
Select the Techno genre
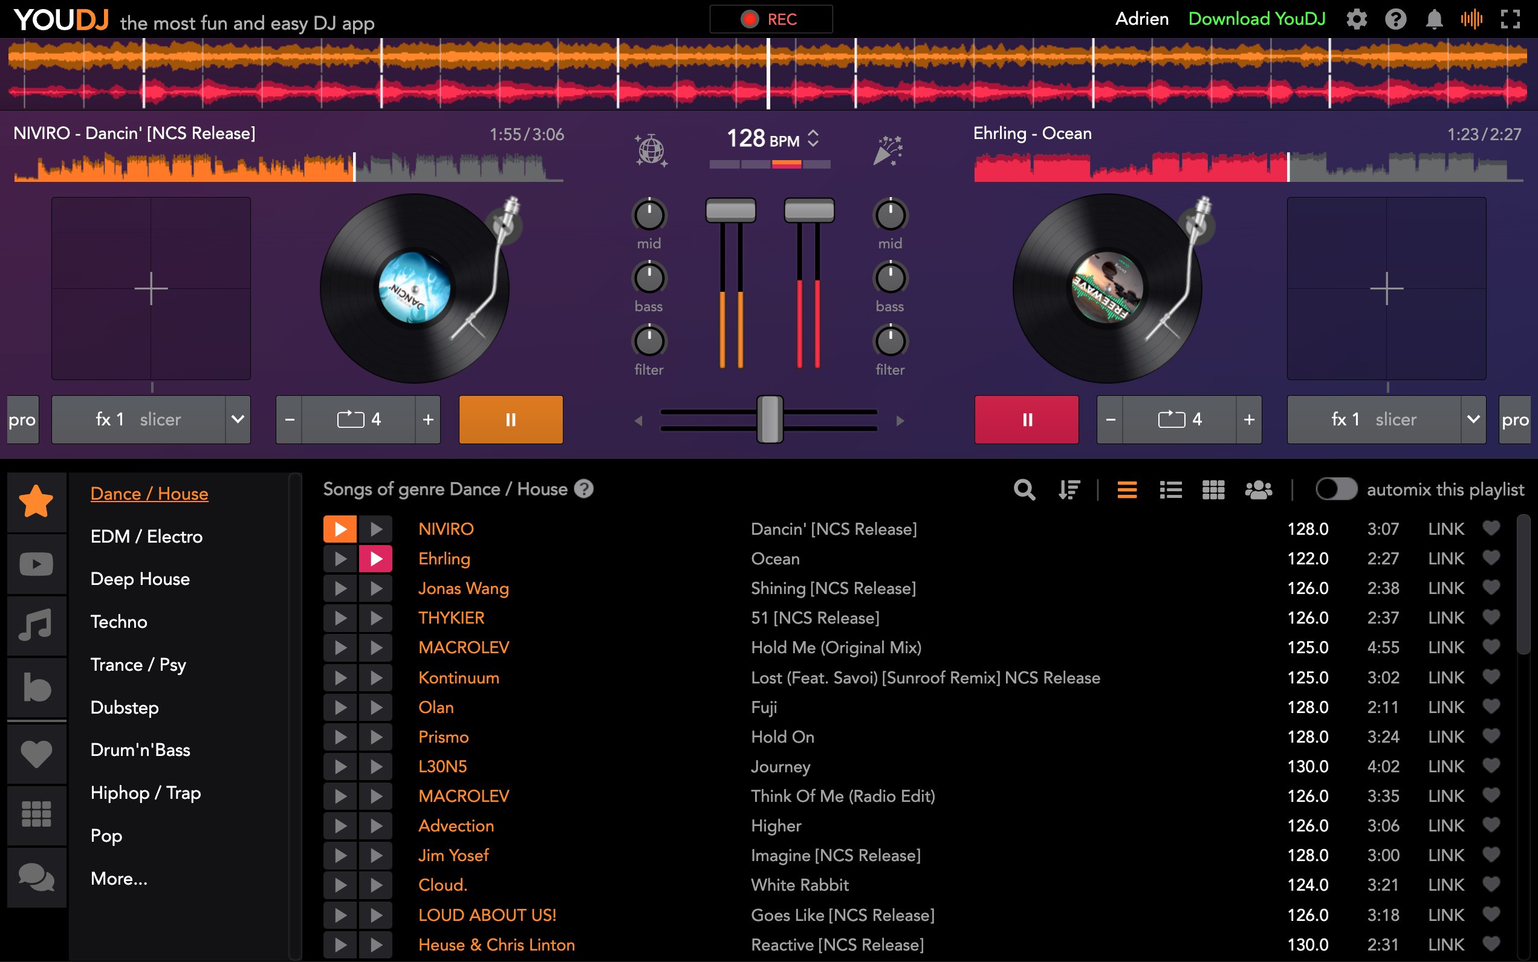point(119,622)
